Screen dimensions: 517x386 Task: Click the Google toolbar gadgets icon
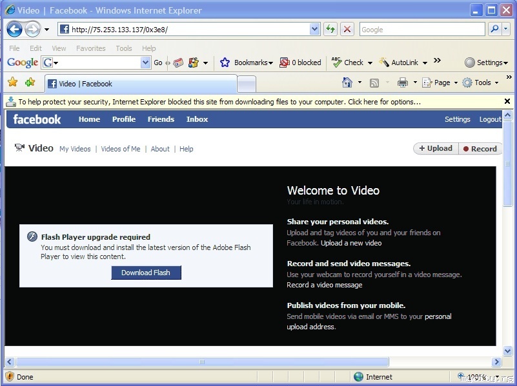(x=194, y=63)
